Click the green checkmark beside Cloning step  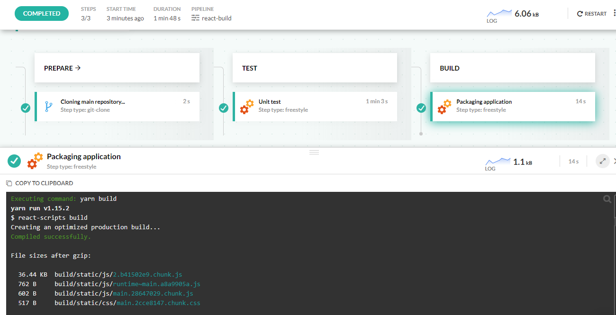26,108
